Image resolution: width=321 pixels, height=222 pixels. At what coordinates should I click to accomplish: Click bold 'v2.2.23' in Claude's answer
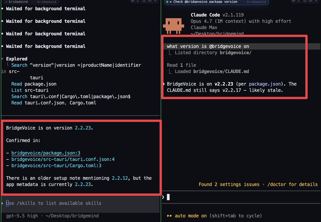pos(224,84)
